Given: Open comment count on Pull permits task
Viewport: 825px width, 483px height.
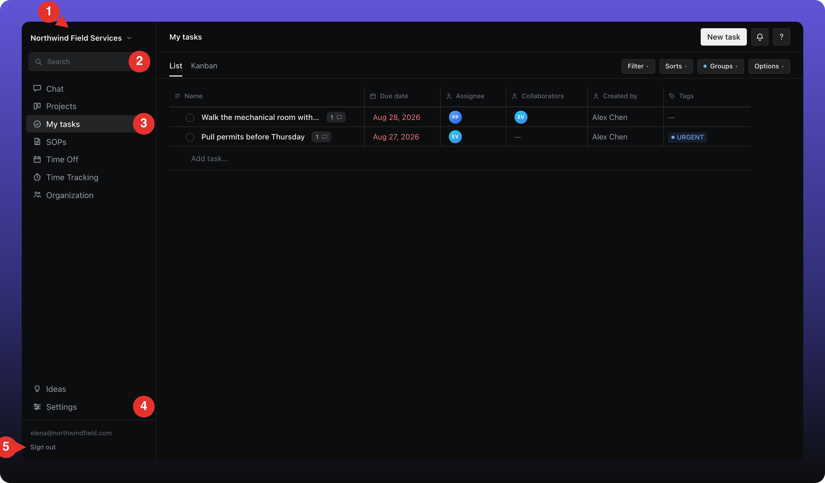Looking at the screenshot, I should click(x=321, y=137).
